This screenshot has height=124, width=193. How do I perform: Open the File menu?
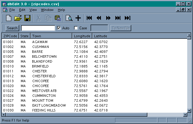click(x=12, y=10)
